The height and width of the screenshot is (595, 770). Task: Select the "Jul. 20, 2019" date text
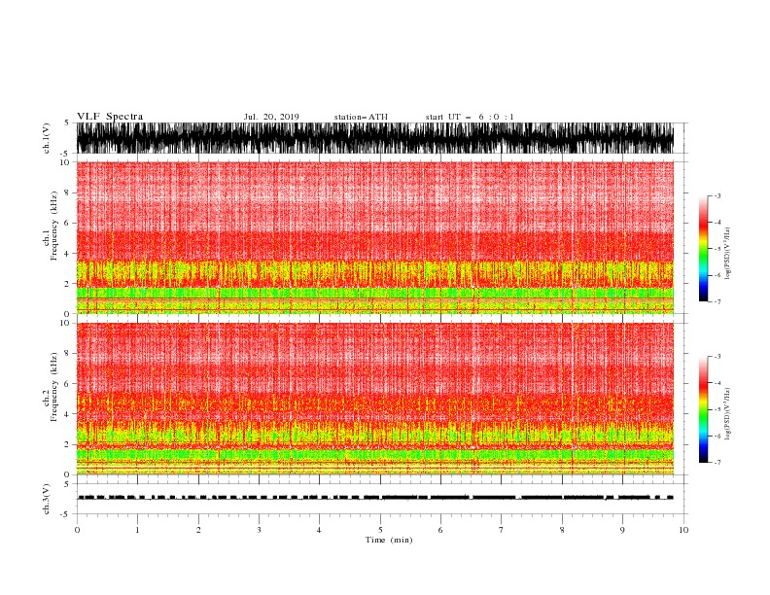[x=271, y=117]
